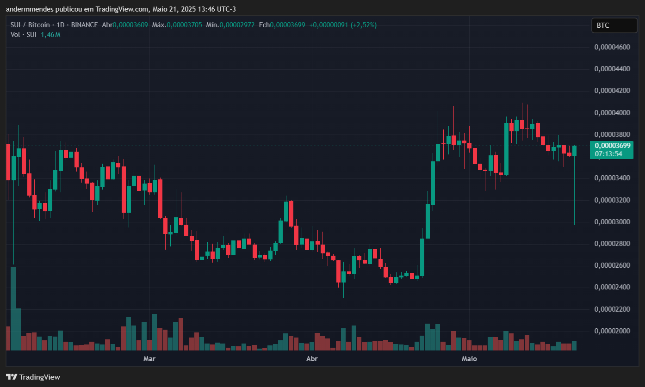Click the 0,00003000 price scale label
The image size is (645, 387).
(613, 222)
